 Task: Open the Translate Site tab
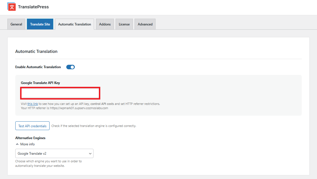[40, 24]
